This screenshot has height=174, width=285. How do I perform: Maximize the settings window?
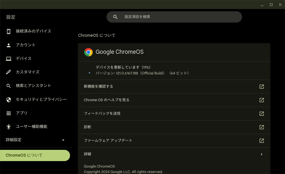[x=271, y=5]
